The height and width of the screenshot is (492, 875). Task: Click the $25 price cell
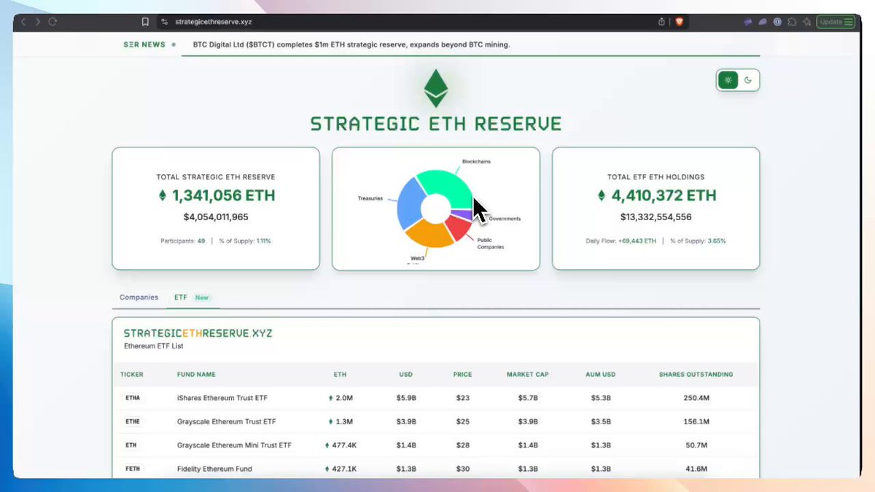click(x=462, y=421)
